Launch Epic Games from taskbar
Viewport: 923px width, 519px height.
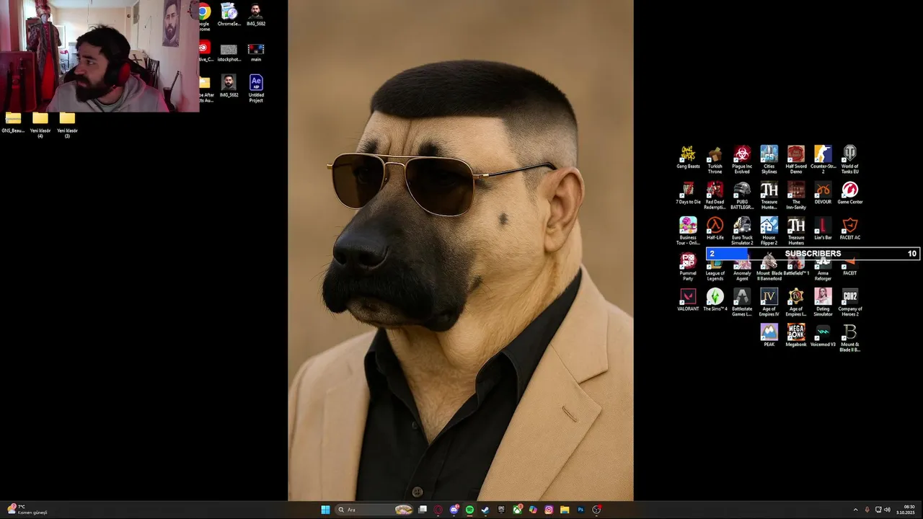[x=501, y=510]
